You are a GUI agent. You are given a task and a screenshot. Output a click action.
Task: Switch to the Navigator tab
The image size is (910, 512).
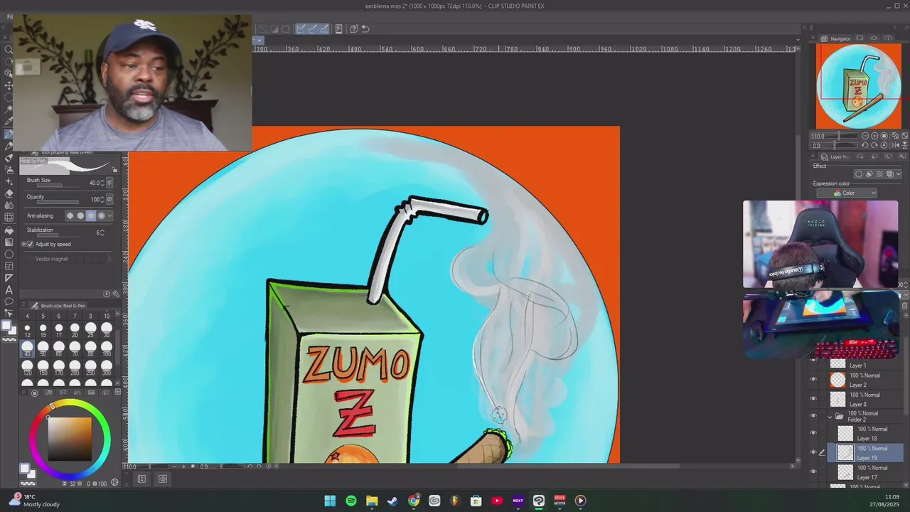click(837, 38)
